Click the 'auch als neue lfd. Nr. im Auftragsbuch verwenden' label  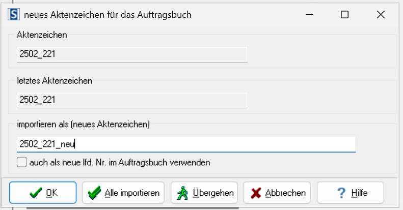pos(120,162)
